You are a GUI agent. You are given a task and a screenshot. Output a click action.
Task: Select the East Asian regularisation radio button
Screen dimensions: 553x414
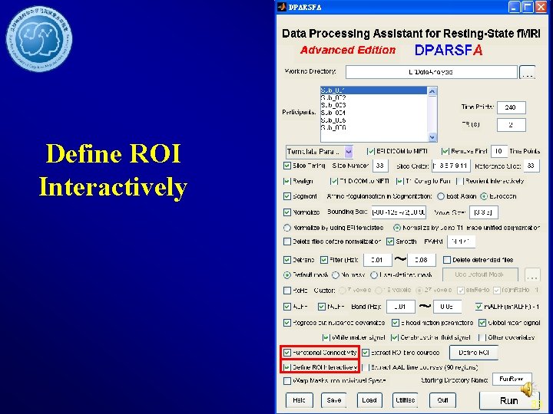[x=441, y=196]
